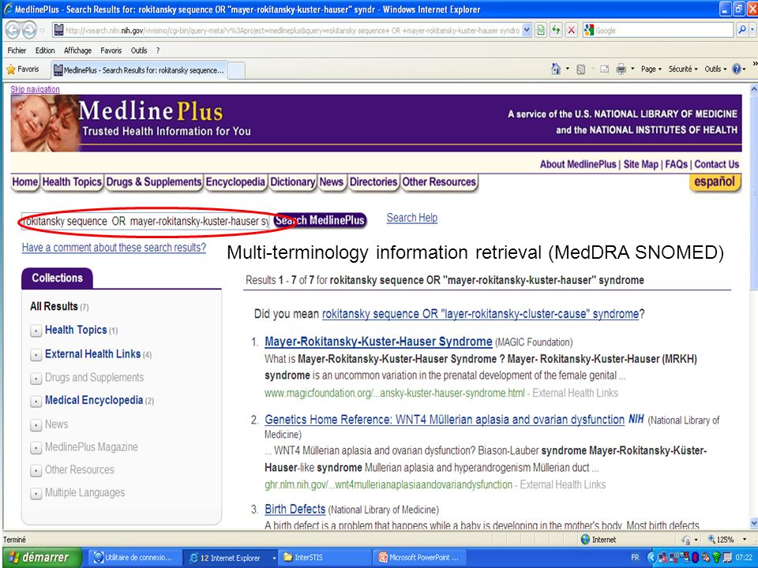
Task: Open the démarrer Start button
Action: pos(40,558)
